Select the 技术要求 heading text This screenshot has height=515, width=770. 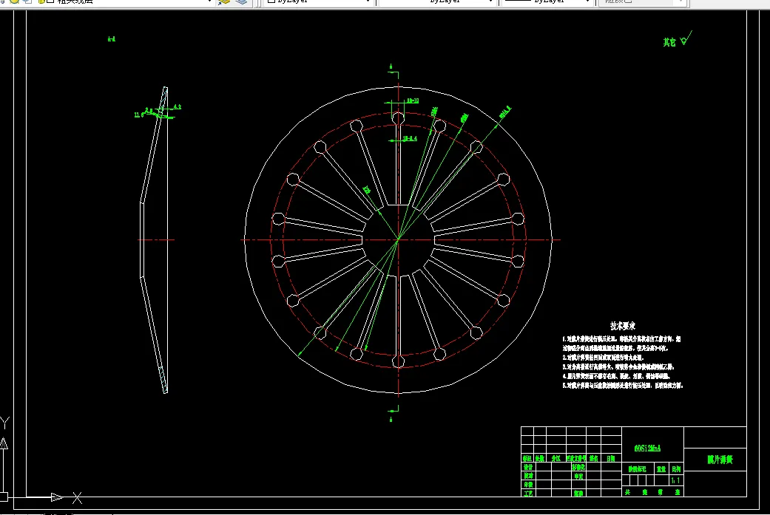click(623, 326)
